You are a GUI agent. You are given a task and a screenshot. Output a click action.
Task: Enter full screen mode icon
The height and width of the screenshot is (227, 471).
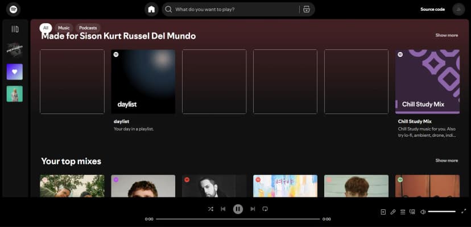(x=464, y=211)
